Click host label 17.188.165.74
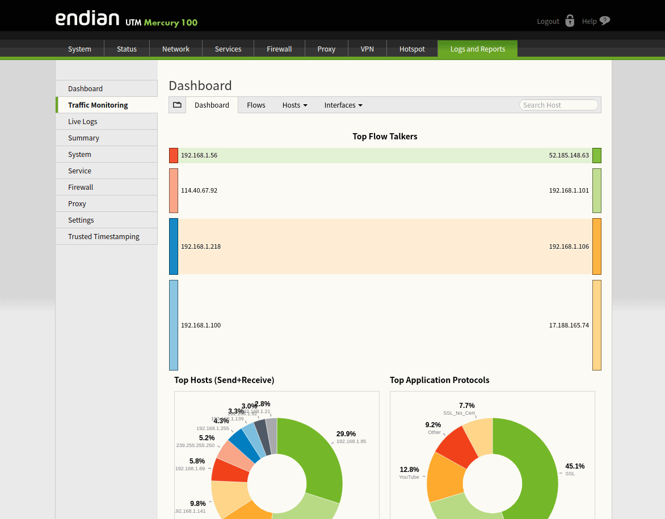Viewport: 665px width, 519px height. (569, 325)
